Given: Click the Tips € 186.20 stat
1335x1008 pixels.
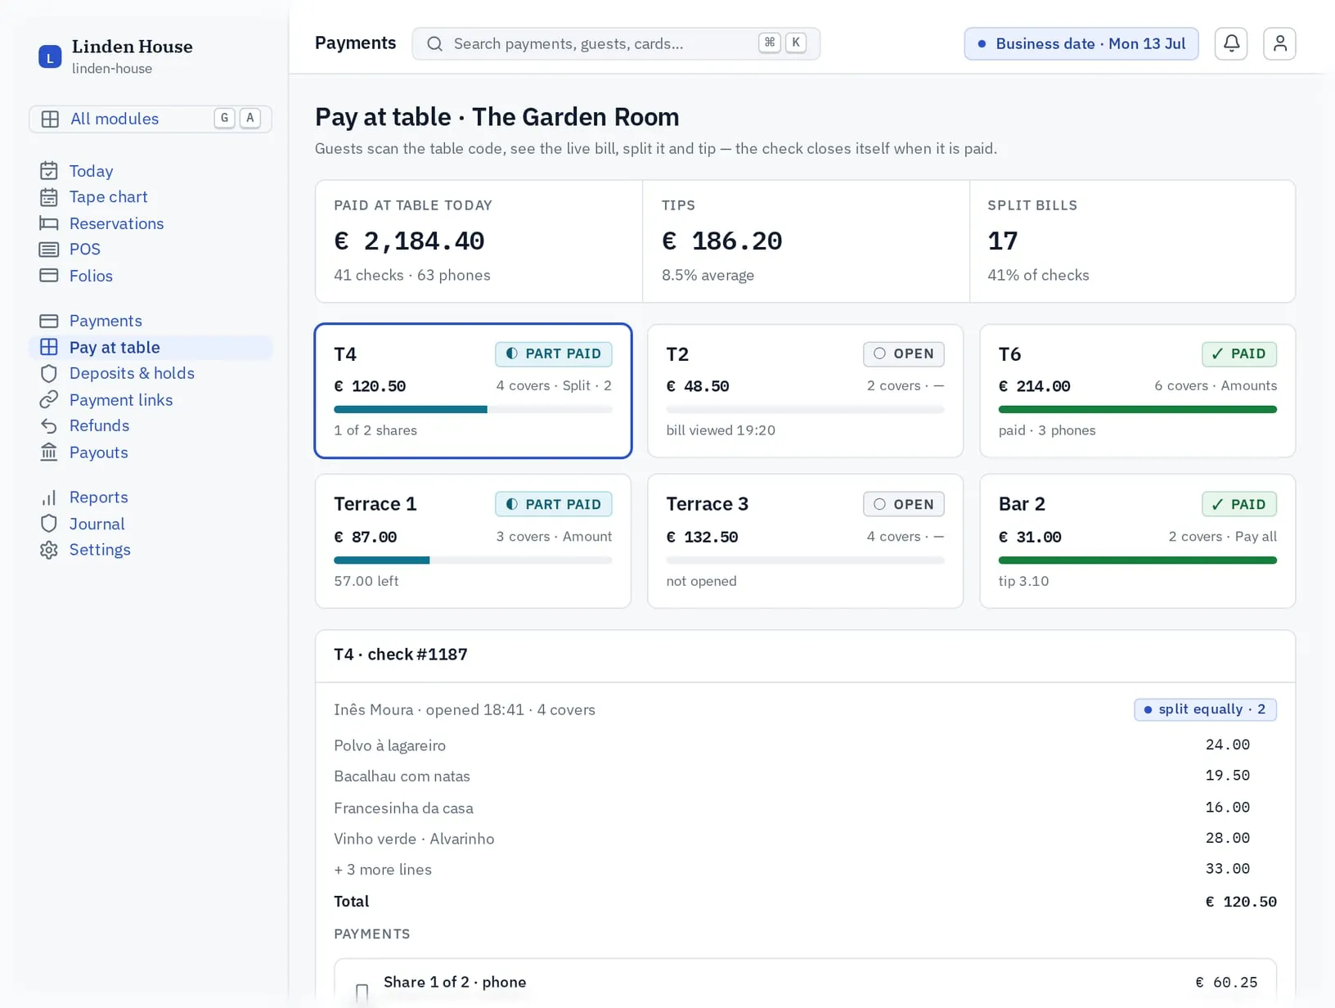Looking at the screenshot, I should [x=806, y=241].
